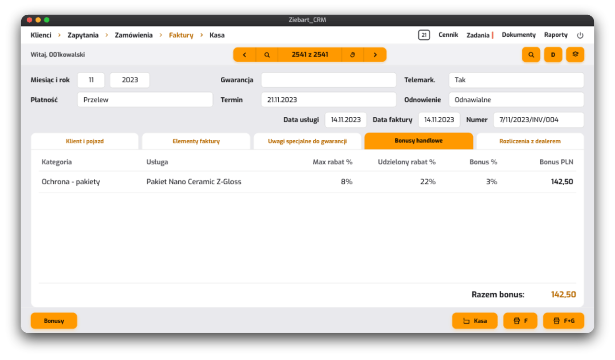
Task: Open the Rozliczenia z dealerem tab
Action: pos(530,141)
